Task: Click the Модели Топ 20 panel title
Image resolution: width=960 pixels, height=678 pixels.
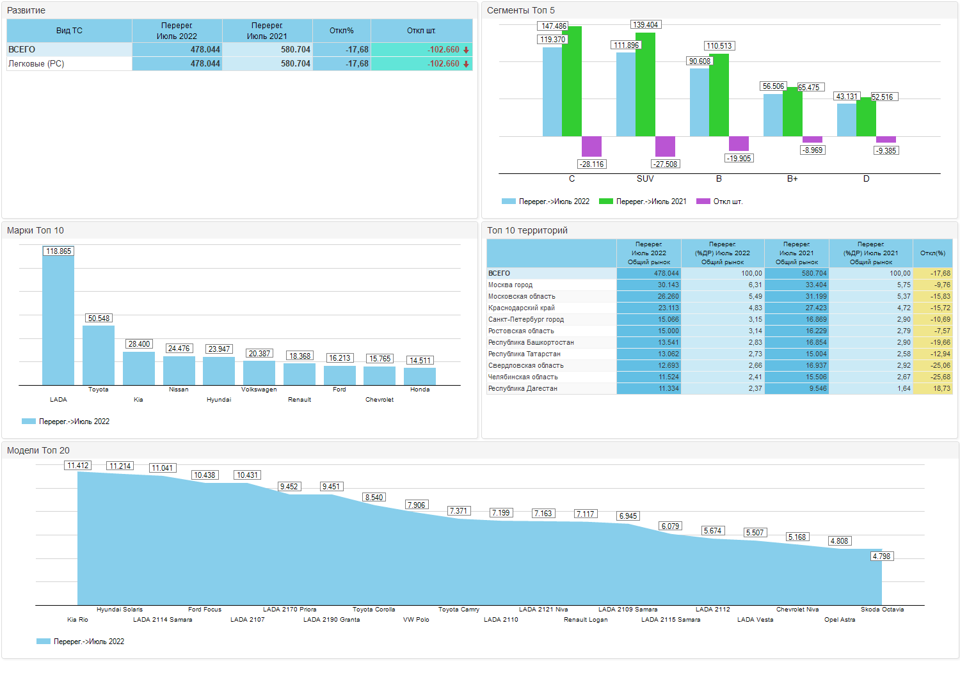Action: tap(38, 450)
